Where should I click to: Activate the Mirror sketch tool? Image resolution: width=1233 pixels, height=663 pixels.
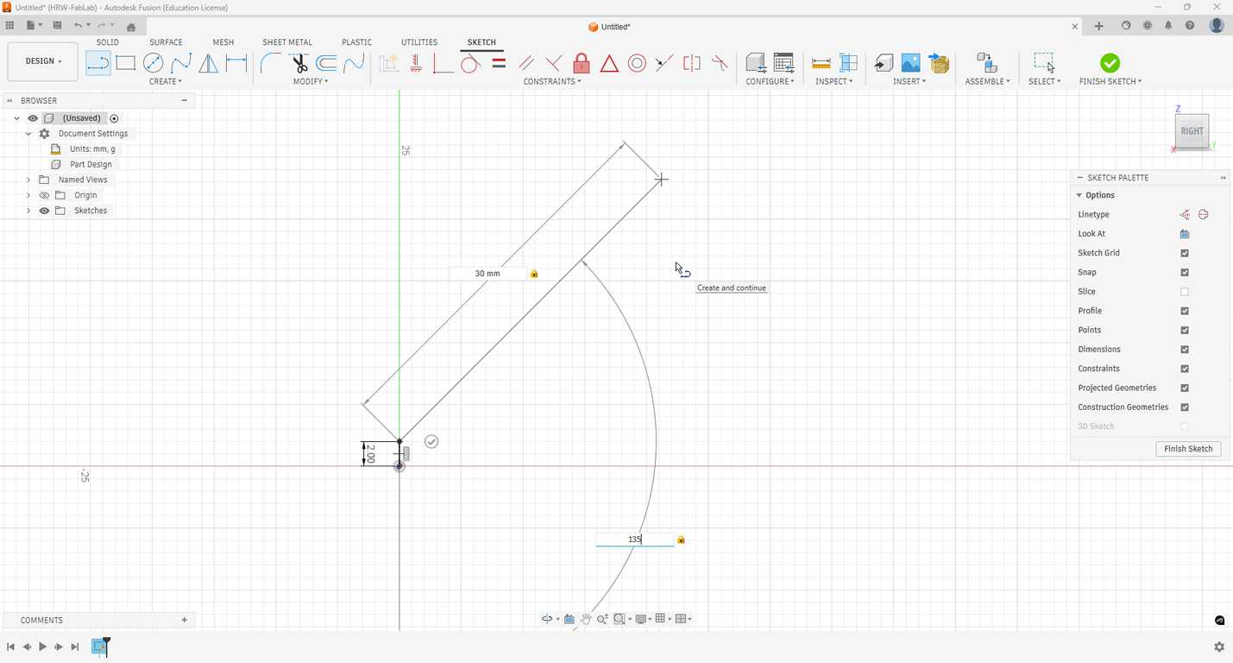point(208,63)
